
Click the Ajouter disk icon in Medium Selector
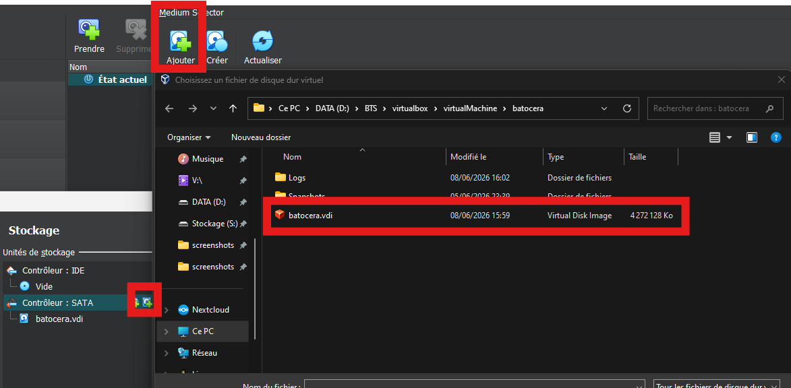pyautogui.click(x=181, y=41)
